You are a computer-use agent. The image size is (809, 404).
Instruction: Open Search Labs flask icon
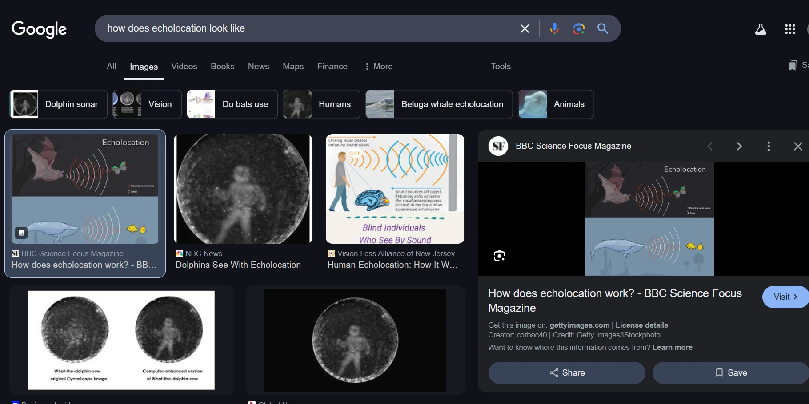click(761, 29)
